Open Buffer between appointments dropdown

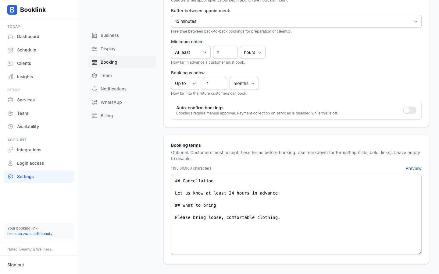(x=296, y=21)
